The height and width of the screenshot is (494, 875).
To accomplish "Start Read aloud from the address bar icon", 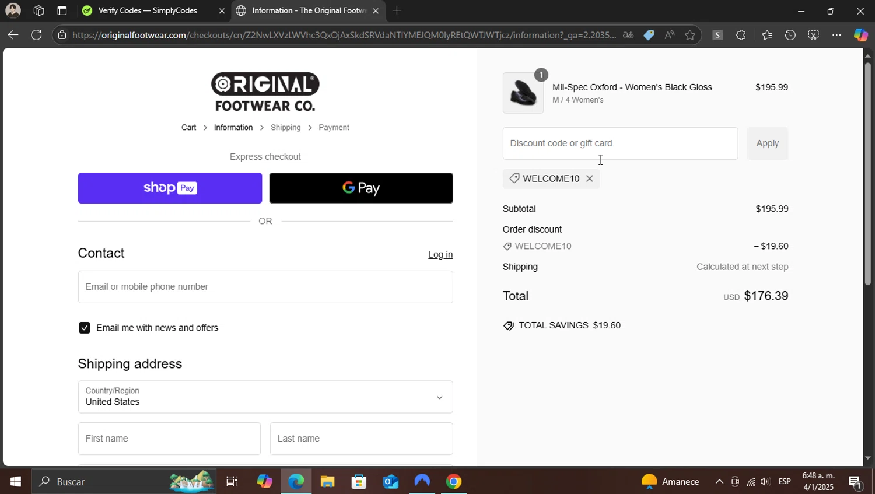I will (669, 35).
